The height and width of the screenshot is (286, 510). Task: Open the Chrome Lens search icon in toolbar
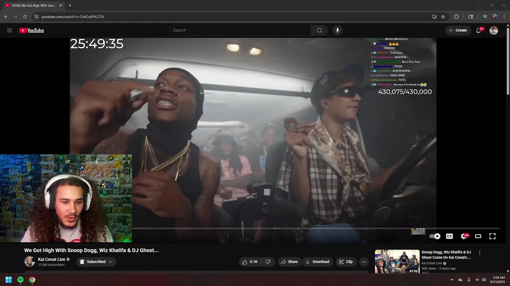[x=471, y=17]
